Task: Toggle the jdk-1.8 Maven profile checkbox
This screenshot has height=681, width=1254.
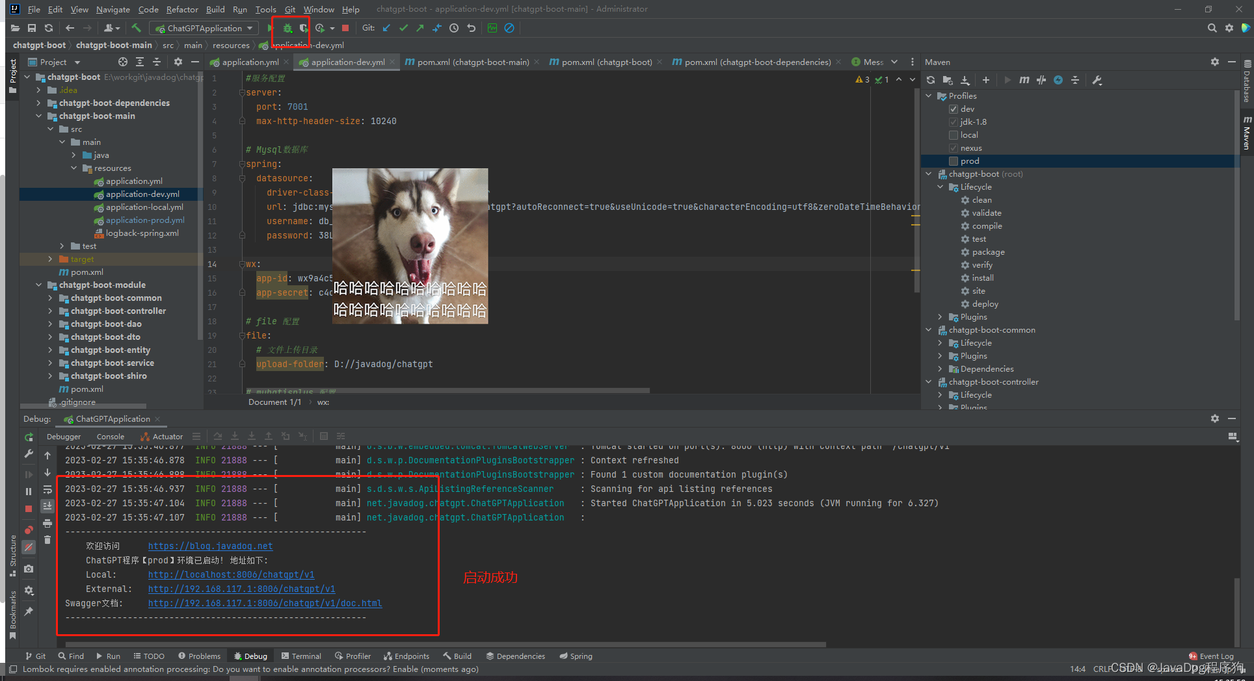Action: coord(954,122)
